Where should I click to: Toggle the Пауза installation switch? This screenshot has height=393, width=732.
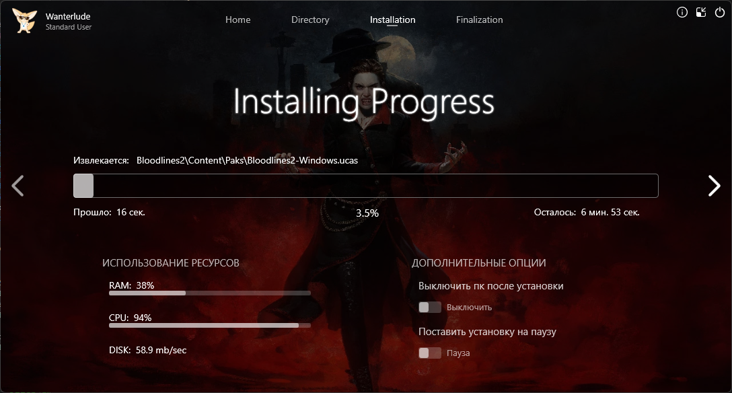point(430,353)
